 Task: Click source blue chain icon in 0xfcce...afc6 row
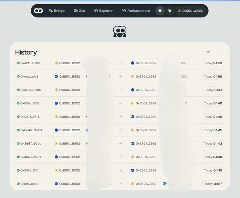pos(56,76)
